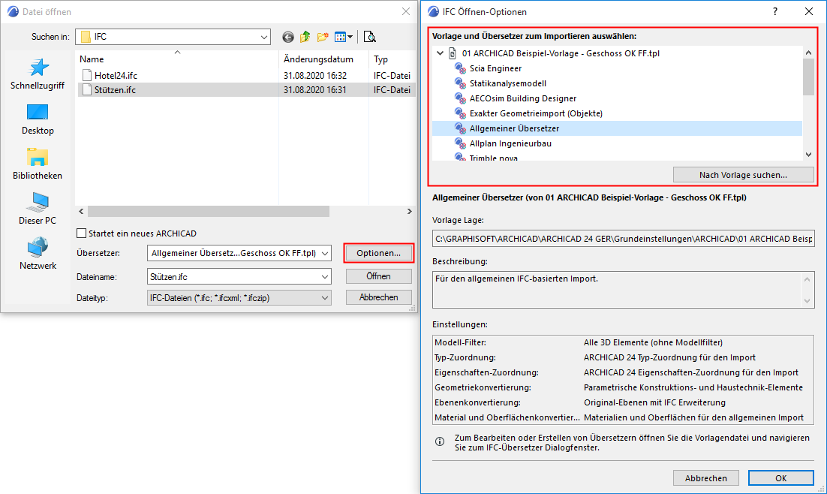Viewport: 827px width, 494px height.
Task: Open Dieser PC in the places bar
Action: click(x=38, y=209)
